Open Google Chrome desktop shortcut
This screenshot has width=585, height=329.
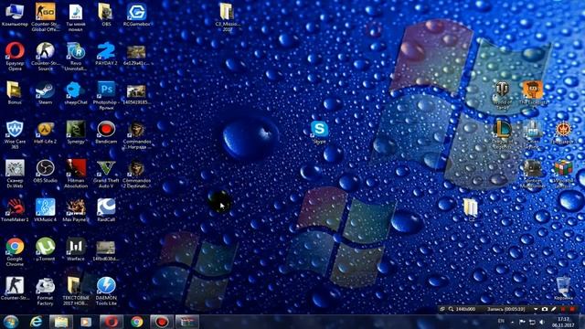tap(15, 252)
